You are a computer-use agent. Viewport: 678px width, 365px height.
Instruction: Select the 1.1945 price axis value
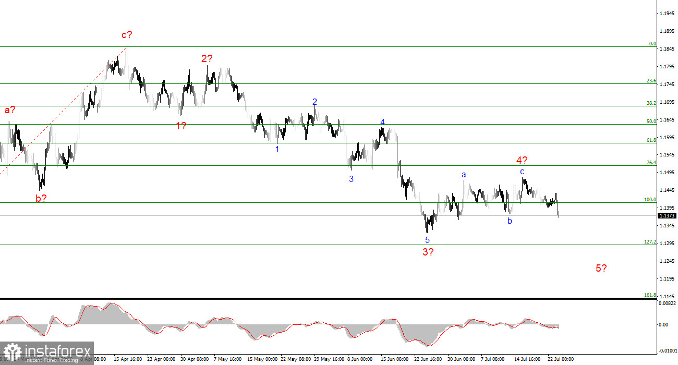coord(667,14)
